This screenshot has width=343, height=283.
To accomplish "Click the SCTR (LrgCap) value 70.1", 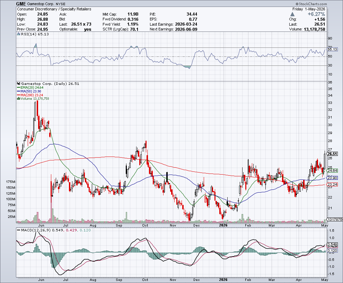I will 134,29.
